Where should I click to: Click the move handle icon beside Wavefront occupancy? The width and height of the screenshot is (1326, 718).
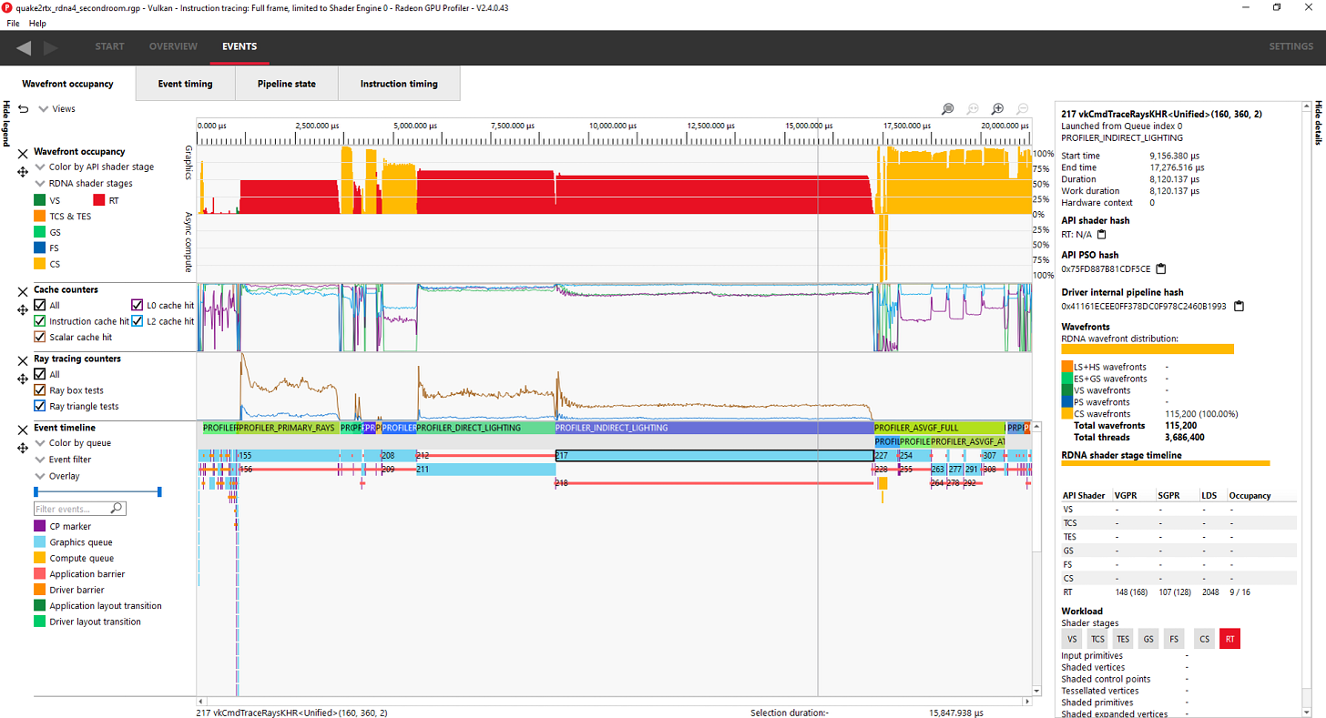pyautogui.click(x=22, y=171)
